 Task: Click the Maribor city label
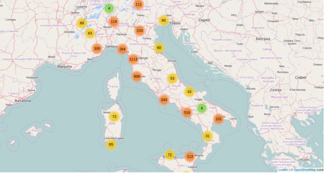(x=200, y=6)
